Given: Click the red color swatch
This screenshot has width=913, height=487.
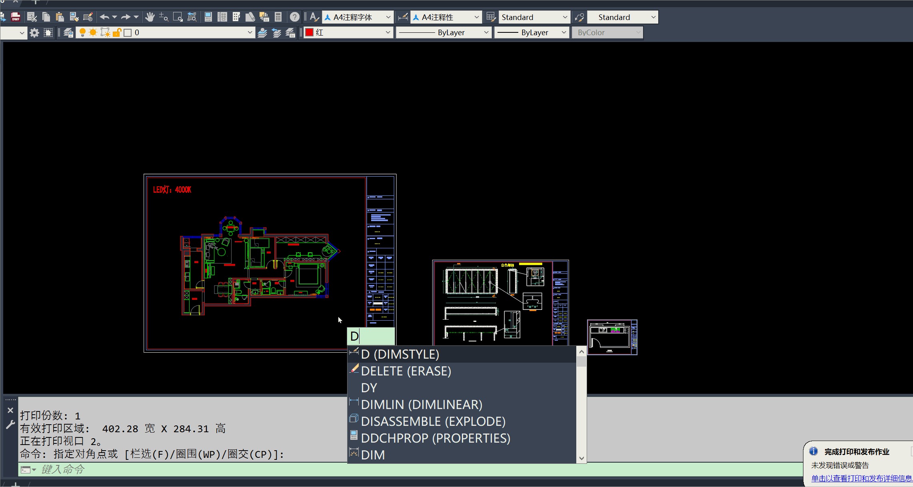Looking at the screenshot, I should click(x=309, y=32).
